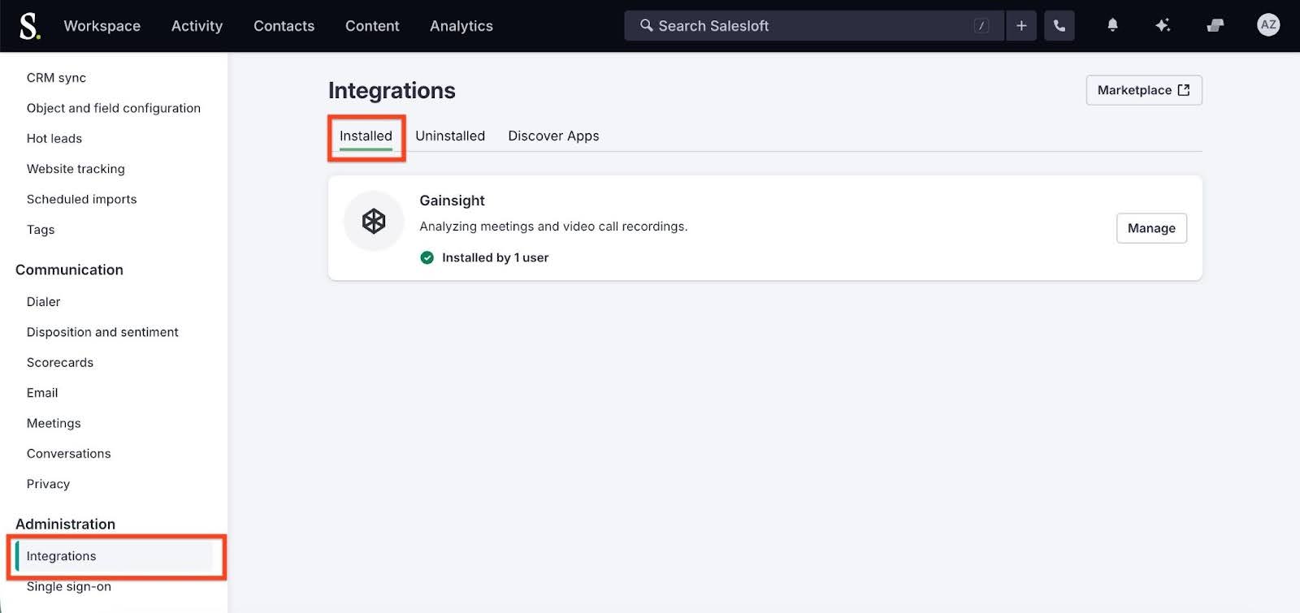Click the search magnifier icon

click(647, 25)
